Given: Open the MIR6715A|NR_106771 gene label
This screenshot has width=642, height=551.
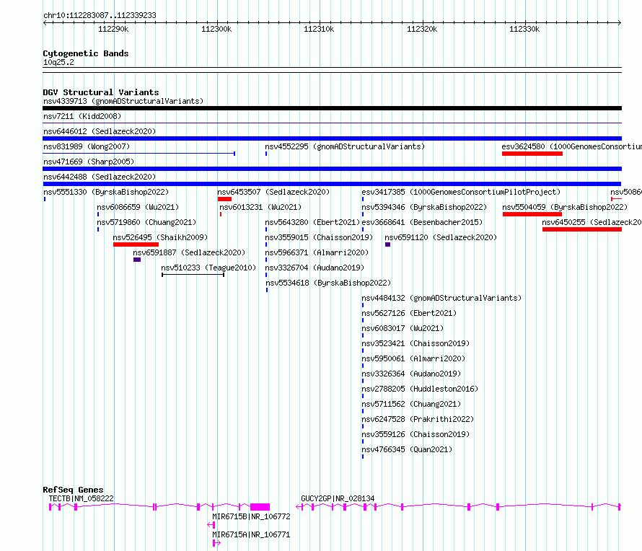Looking at the screenshot, I should (251, 534).
